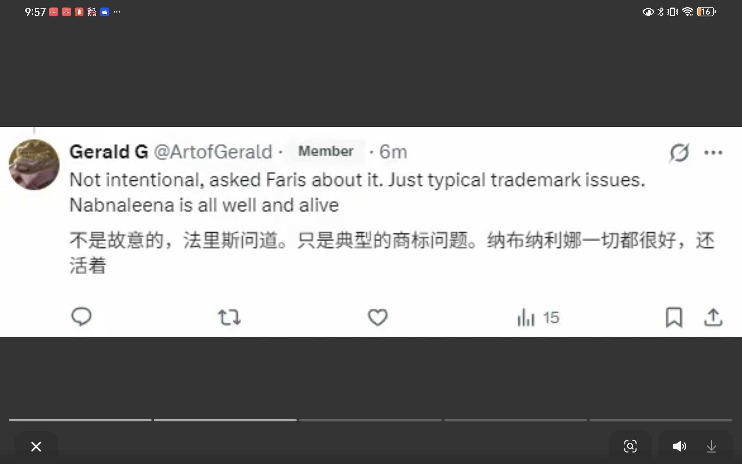
Task: Select the fifth story progress segment
Action: tap(661, 420)
